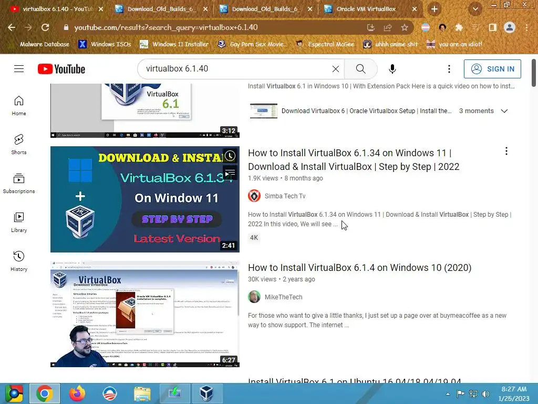
Task: Open YouTube settings three-dot menu beside Sign In
Action: [449, 69]
